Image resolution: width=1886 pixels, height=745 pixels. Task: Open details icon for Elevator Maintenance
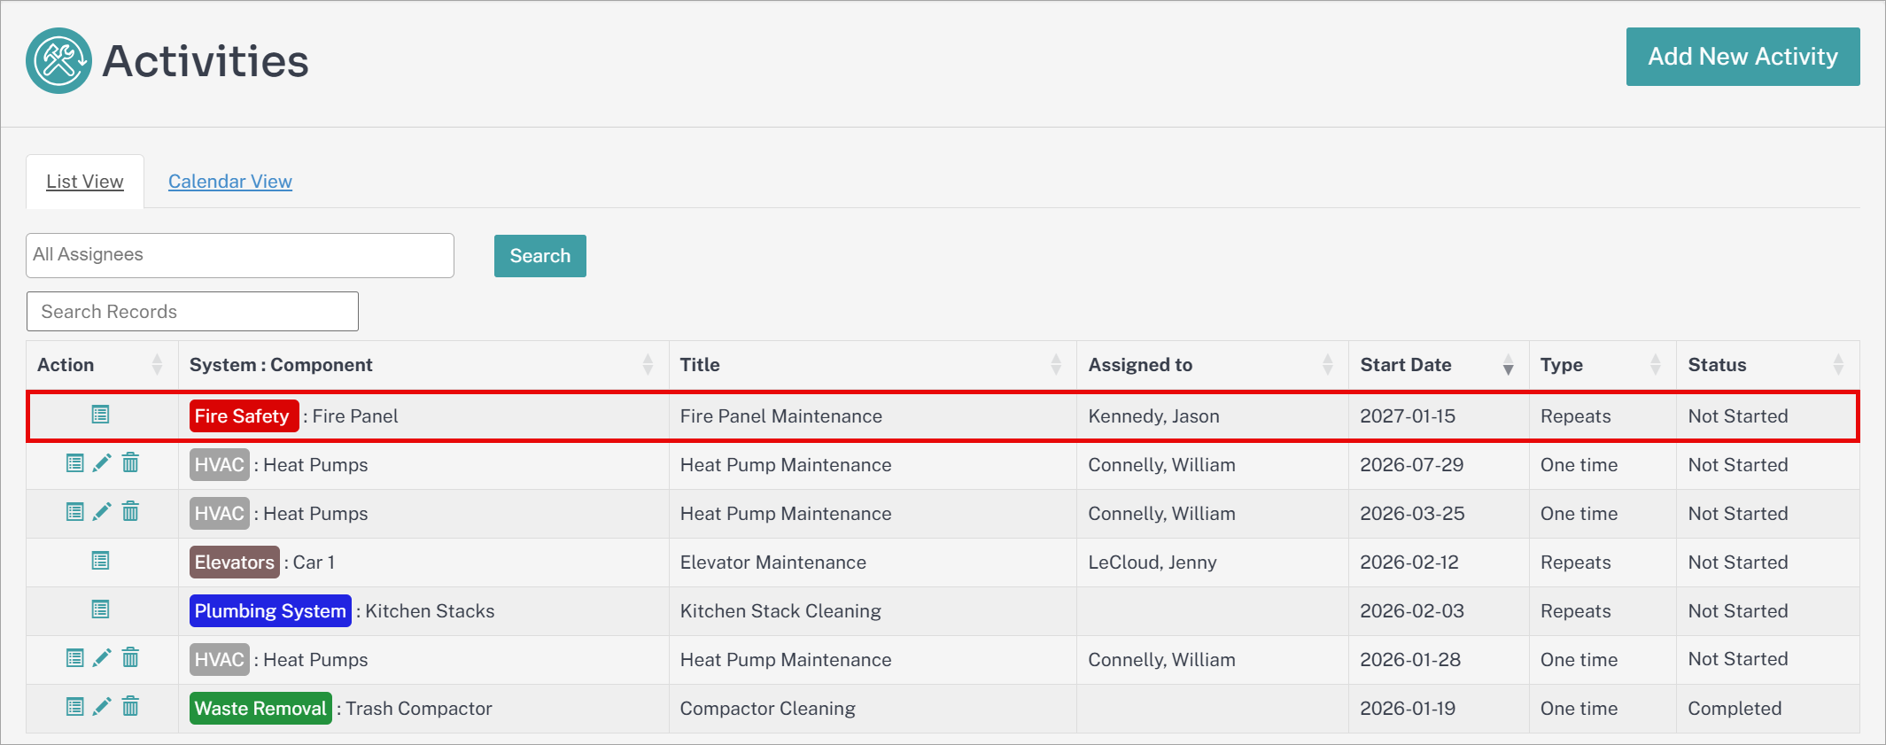tap(100, 561)
